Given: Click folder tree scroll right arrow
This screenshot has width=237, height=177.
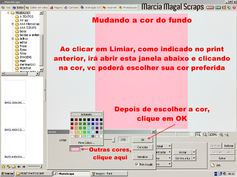Looking at the screenshot, I should point(37,73).
